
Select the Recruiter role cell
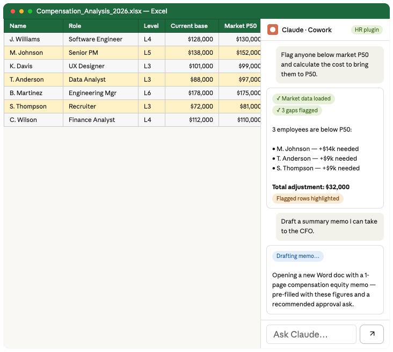(x=100, y=106)
